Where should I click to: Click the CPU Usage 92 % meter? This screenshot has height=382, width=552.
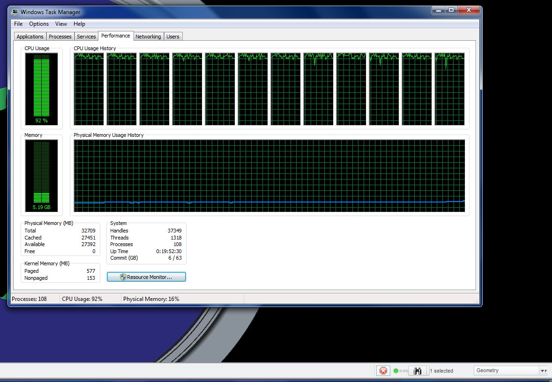pyautogui.click(x=41, y=89)
